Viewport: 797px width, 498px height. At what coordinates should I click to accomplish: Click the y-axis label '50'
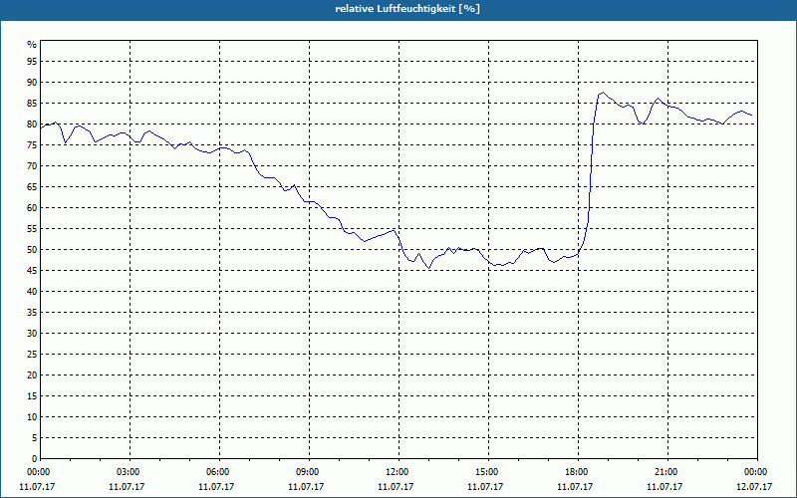pos(32,250)
